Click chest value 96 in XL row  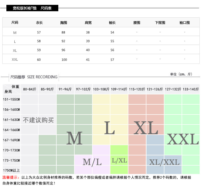(x=63, y=50)
